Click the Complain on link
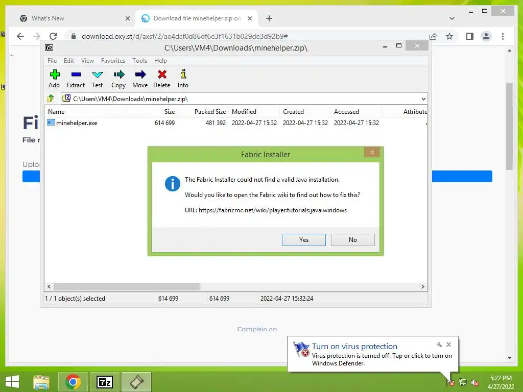The width and height of the screenshot is (523, 392). coord(257,329)
